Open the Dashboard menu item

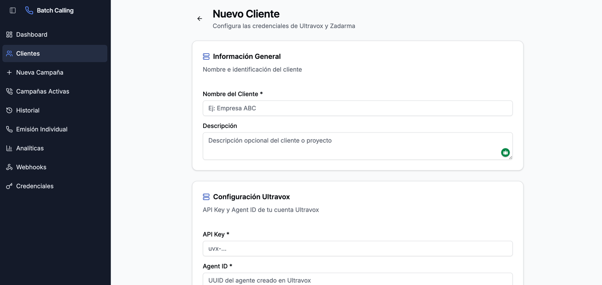(x=55, y=35)
